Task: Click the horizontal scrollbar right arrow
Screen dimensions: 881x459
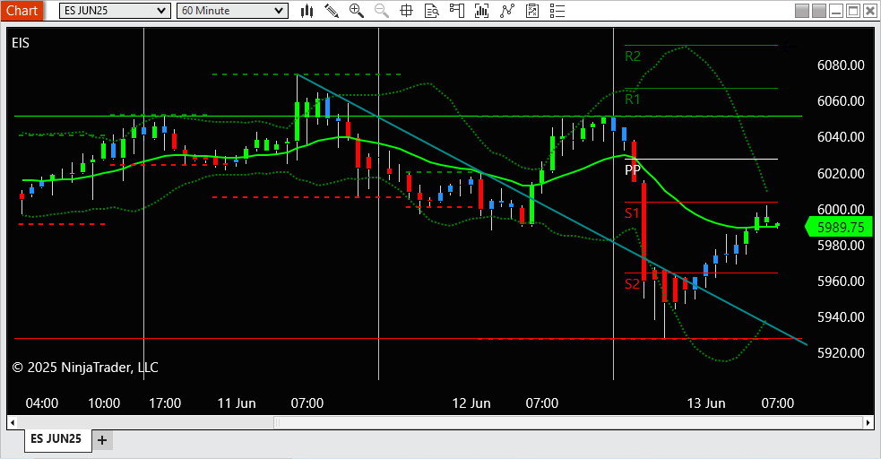Action: tap(868, 422)
